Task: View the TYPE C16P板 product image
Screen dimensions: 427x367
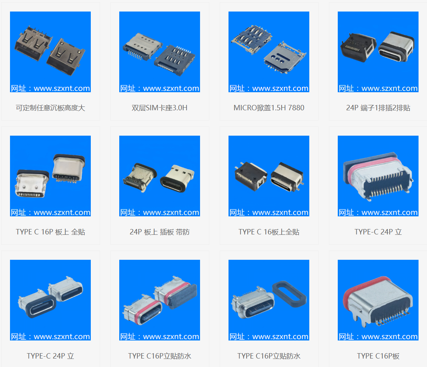Action: 378,300
